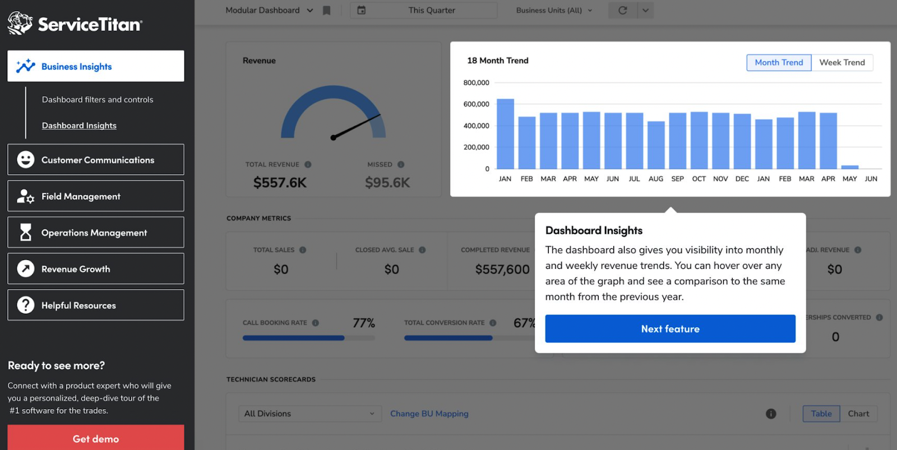
Task: Expand the refresh options arrow
Action: [646, 10]
